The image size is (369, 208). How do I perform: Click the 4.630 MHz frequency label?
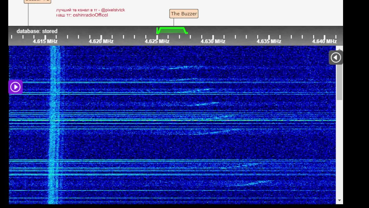pos(213,41)
